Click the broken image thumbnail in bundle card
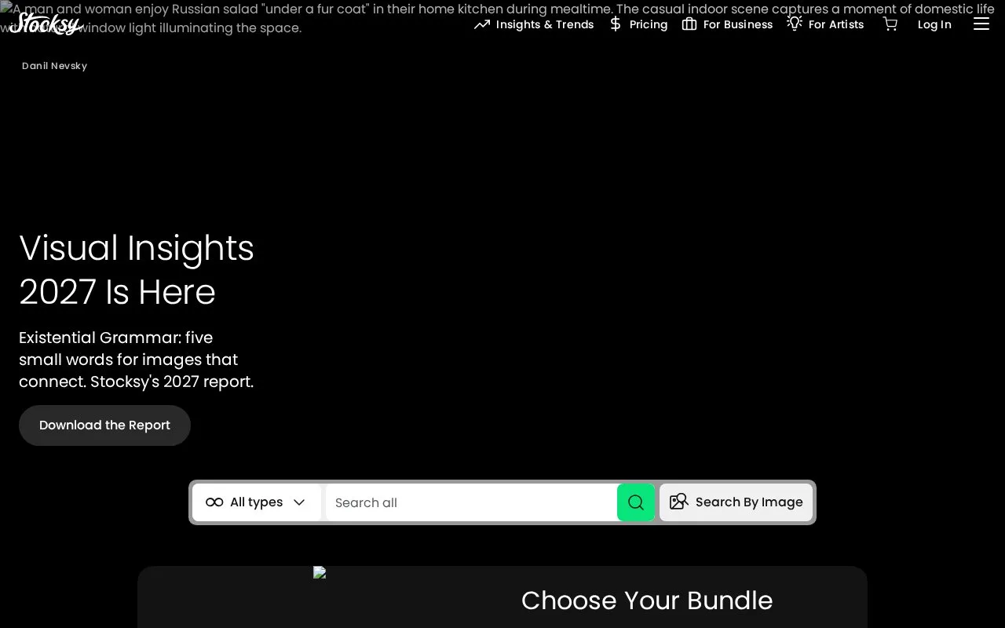The image size is (1005, 628). (320, 573)
